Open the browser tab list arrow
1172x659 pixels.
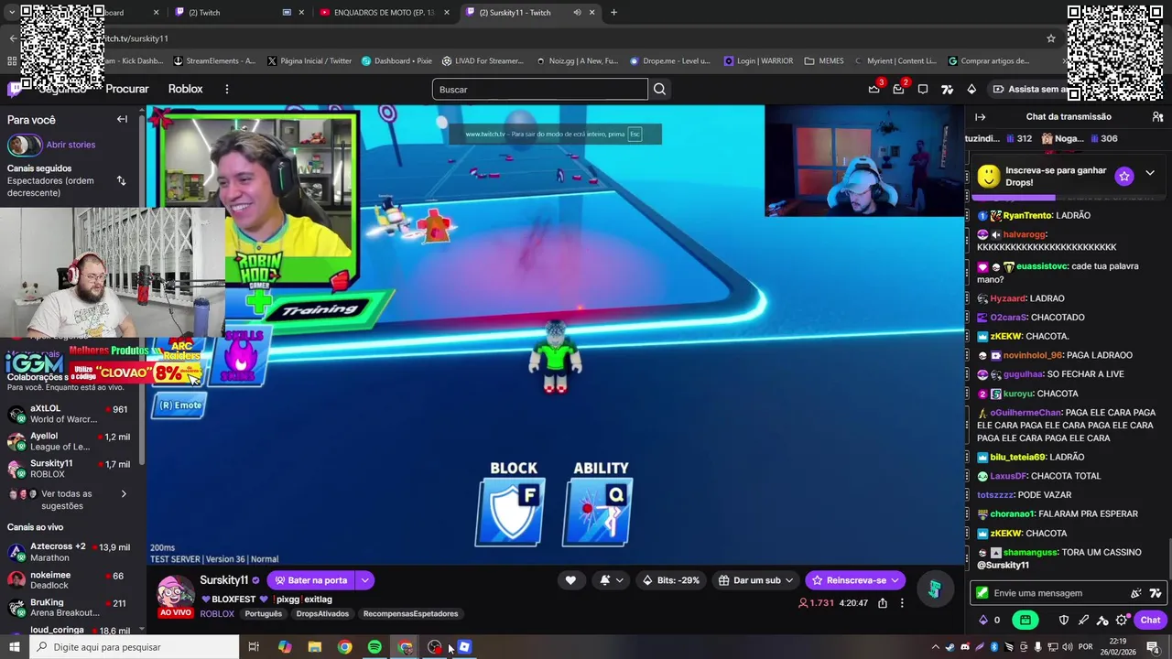pos(11,13)
